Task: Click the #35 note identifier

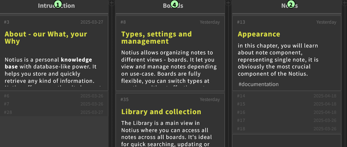Action: (x=125, y=99)
